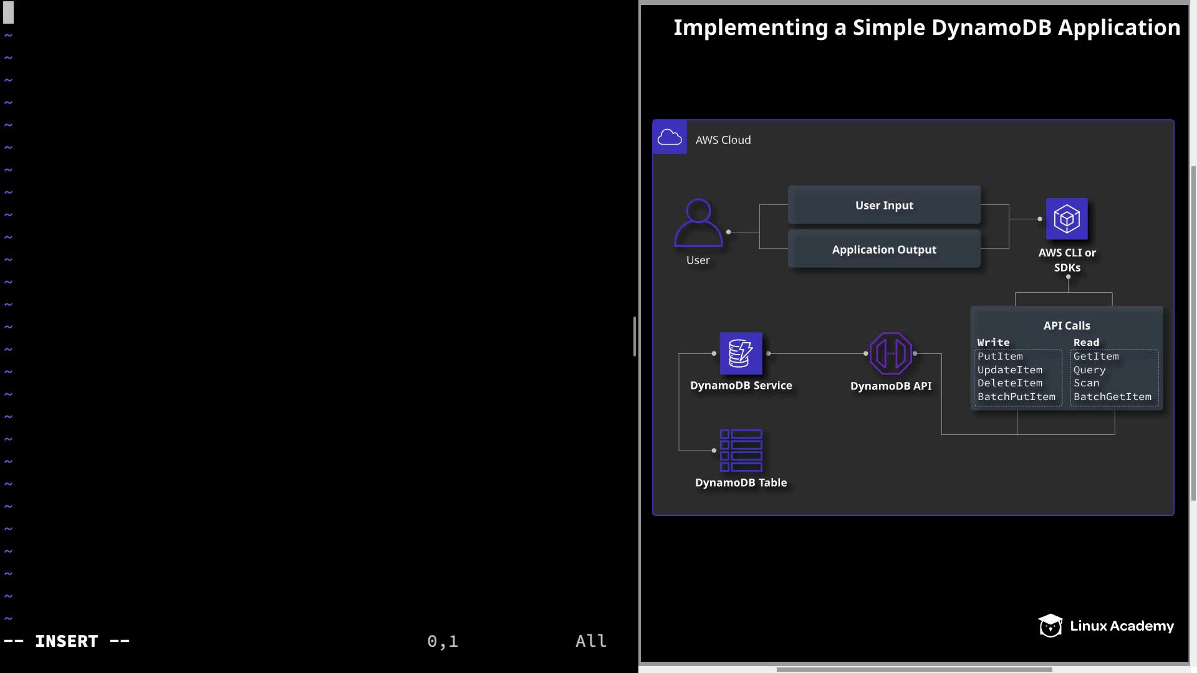Click the Application Output box
The width and height of the screenshot is (1197, 673).
tap(884, 249)
